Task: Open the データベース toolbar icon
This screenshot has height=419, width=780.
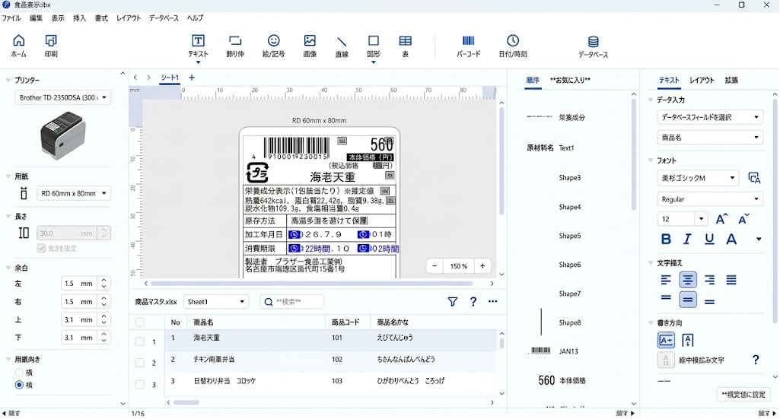Action: coord(593,46)
